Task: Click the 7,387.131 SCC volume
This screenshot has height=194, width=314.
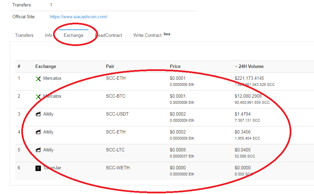Action: pyautogui.click(x=247, y=120)
